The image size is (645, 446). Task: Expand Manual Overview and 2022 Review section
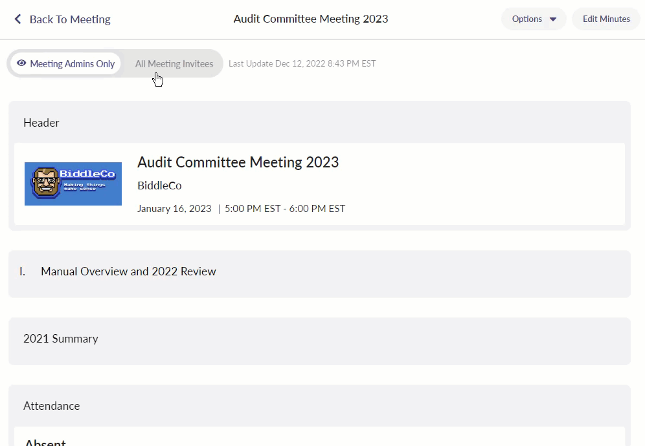(128, 271)
